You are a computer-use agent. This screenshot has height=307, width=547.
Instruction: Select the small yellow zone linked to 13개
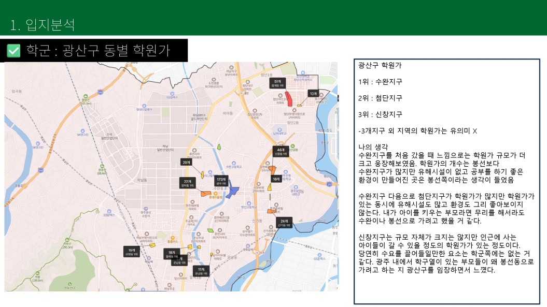299,105
